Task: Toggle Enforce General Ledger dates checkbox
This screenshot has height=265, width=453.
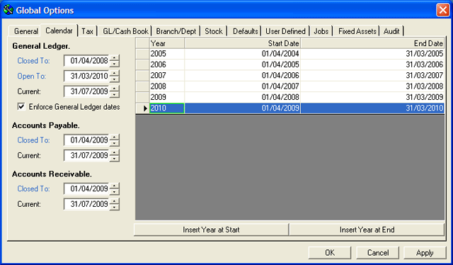Action: (21, 106)
